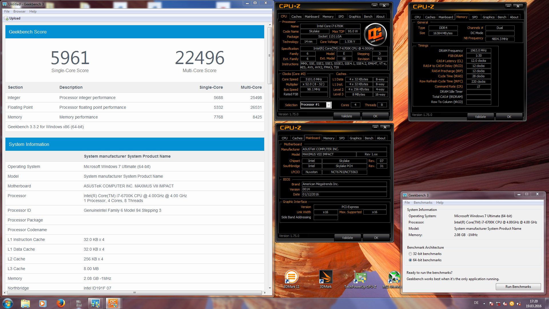Click the Geekbench 3 small dialog title icon

click(x=405, y=195)
